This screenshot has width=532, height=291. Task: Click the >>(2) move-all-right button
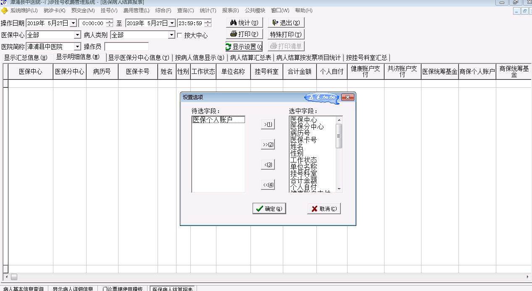tap(268, 144)
